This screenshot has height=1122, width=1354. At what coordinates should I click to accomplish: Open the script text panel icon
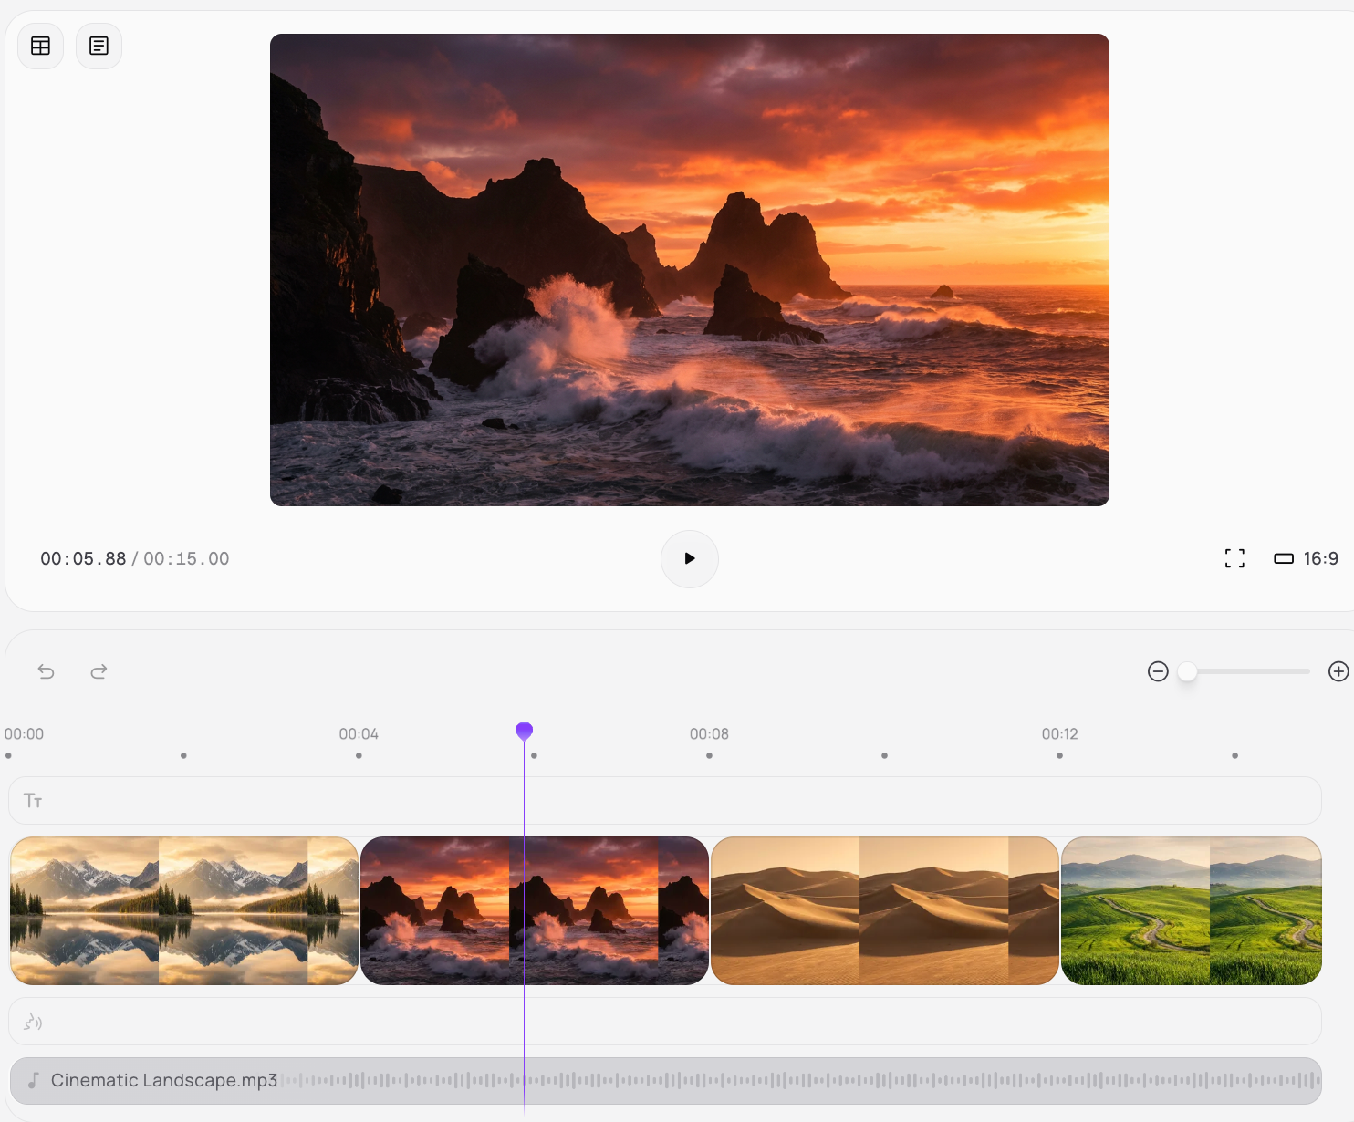[99, 46]
